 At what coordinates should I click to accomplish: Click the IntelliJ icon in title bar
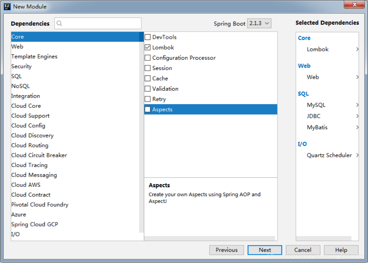point(7,6)
